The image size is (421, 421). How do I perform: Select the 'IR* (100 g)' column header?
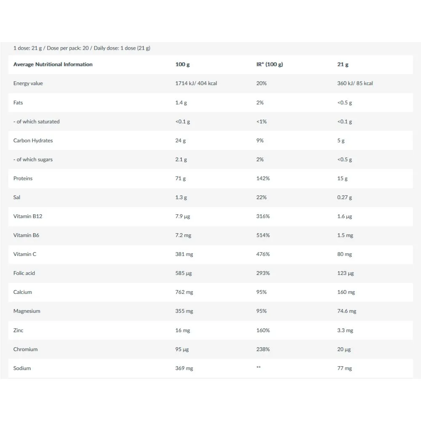[269, 64]
